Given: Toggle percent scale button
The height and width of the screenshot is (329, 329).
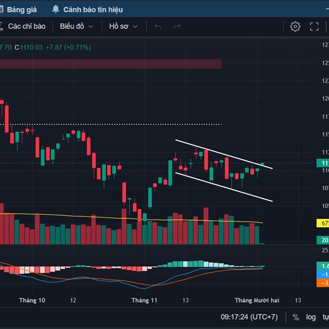Looking at the screenshot, I should 296,317.
